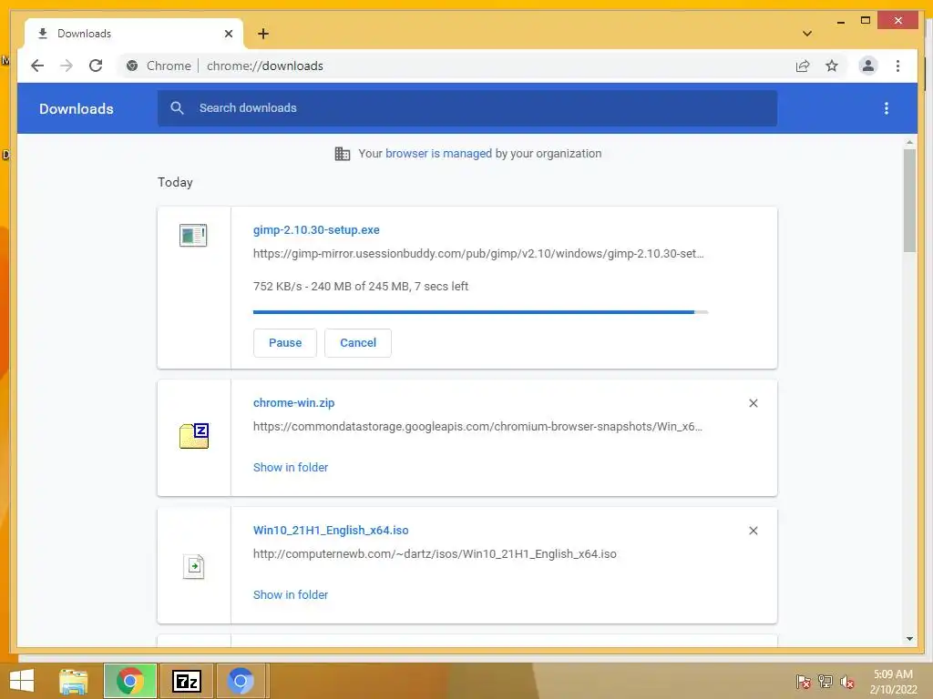
Task: Click the computernewb.com source URL
Action: [435, 554]
